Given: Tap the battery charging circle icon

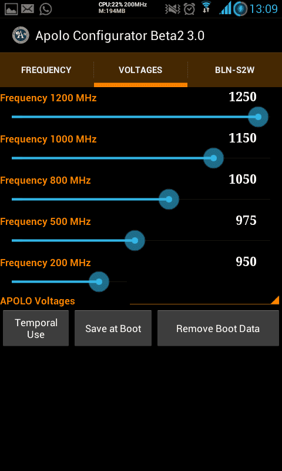Looking at the screenshot, I should tap(240, 9).
